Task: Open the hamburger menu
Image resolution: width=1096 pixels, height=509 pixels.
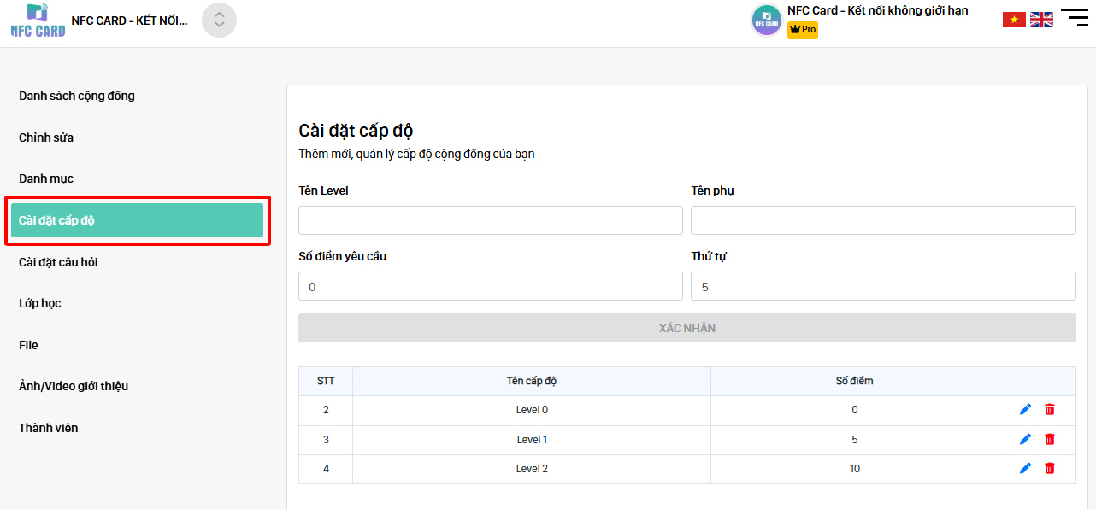Action: click(x=1074, y=18)
